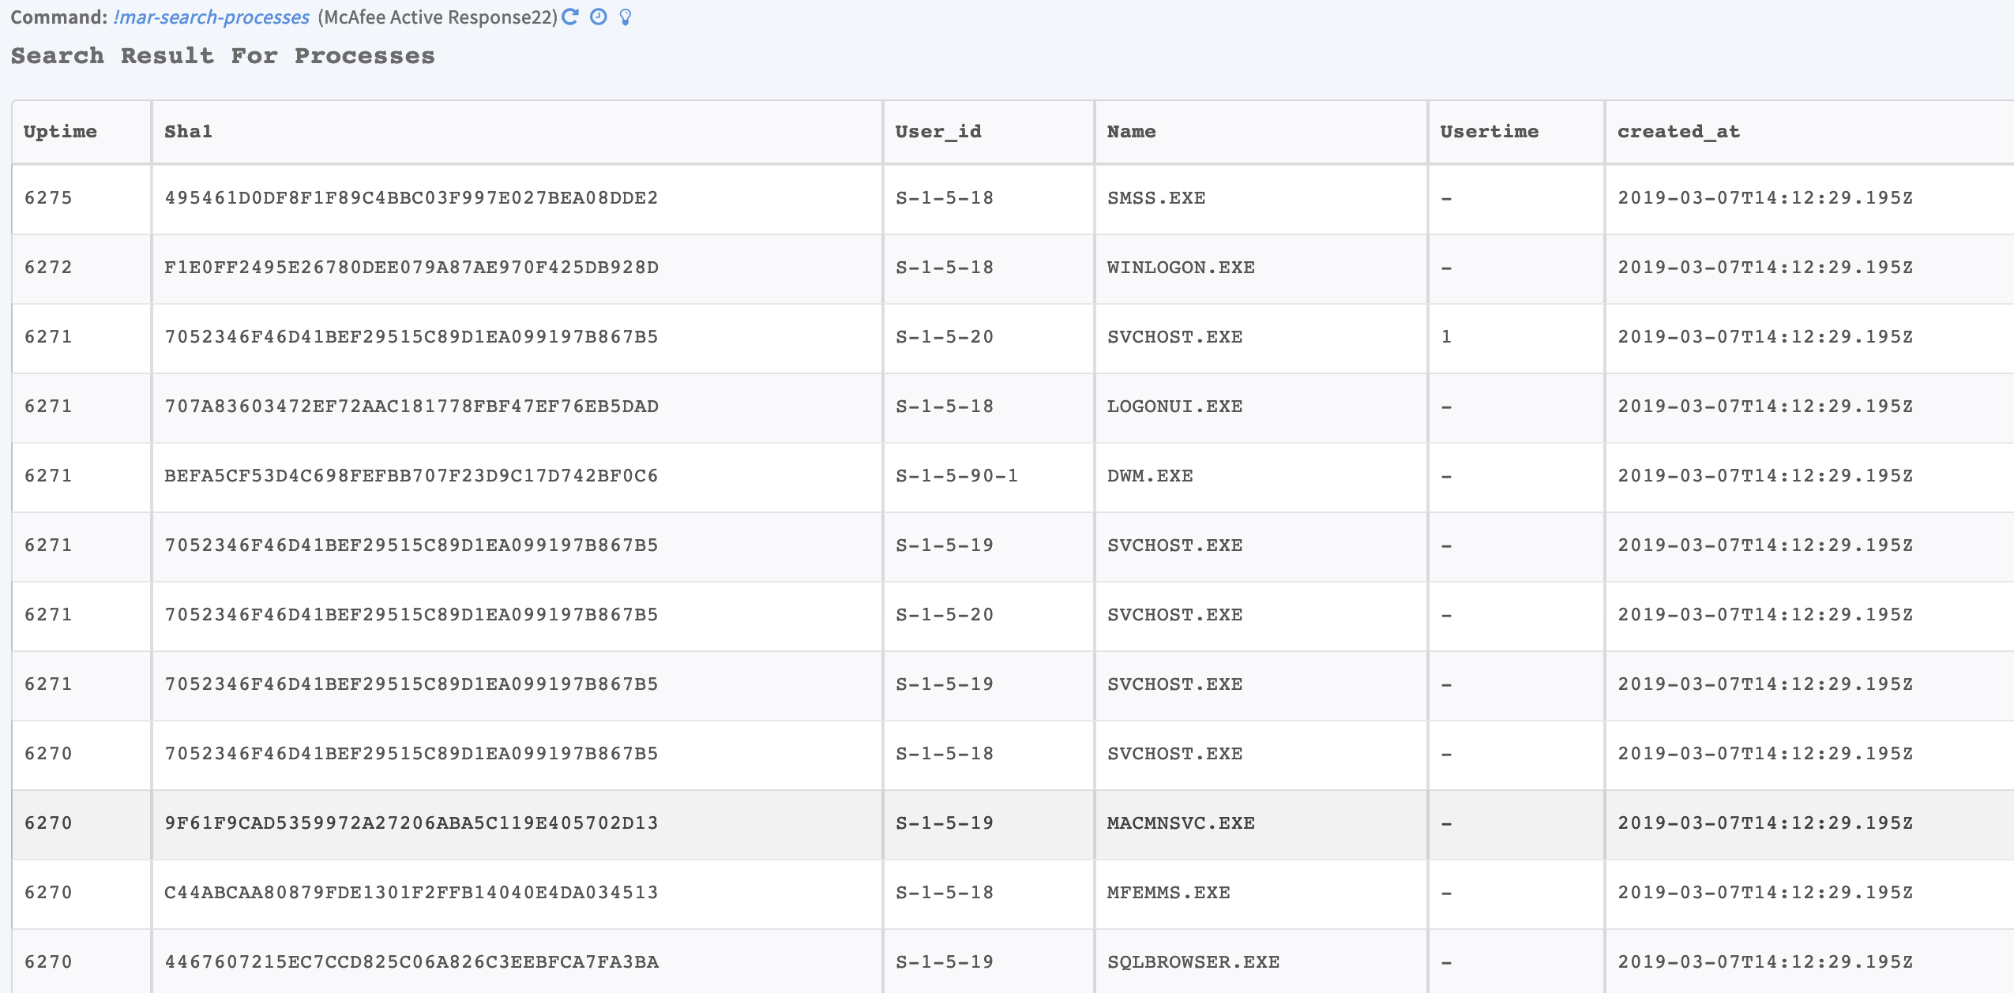This screenshot has height=993, width=2014.
Task: Click the Usertime value 1 cell
Action: pyautogui.click(x=1446, y=337)
